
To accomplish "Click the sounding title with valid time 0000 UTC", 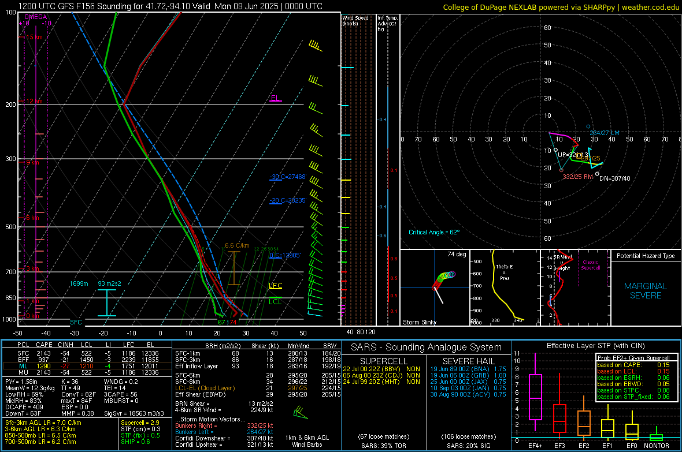I will coord(170,6).
